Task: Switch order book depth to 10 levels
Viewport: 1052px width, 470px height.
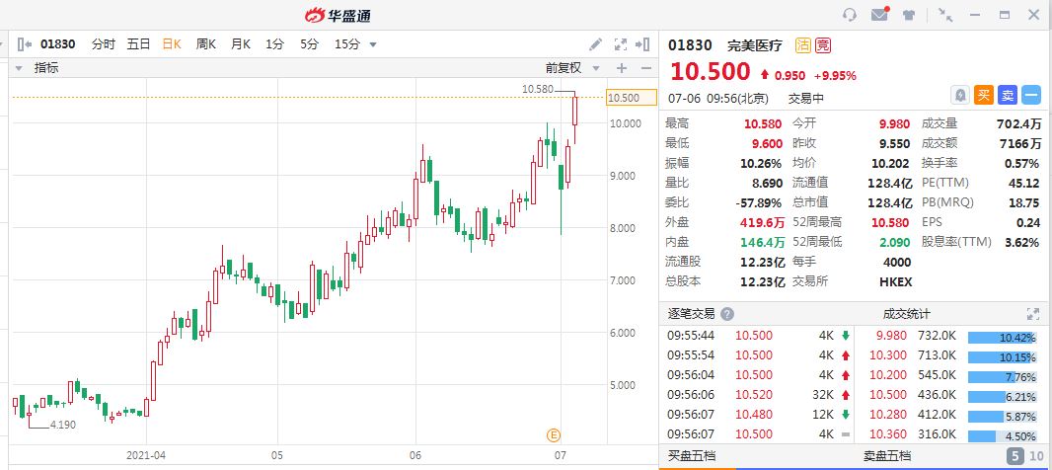Action: (1035, 456)
